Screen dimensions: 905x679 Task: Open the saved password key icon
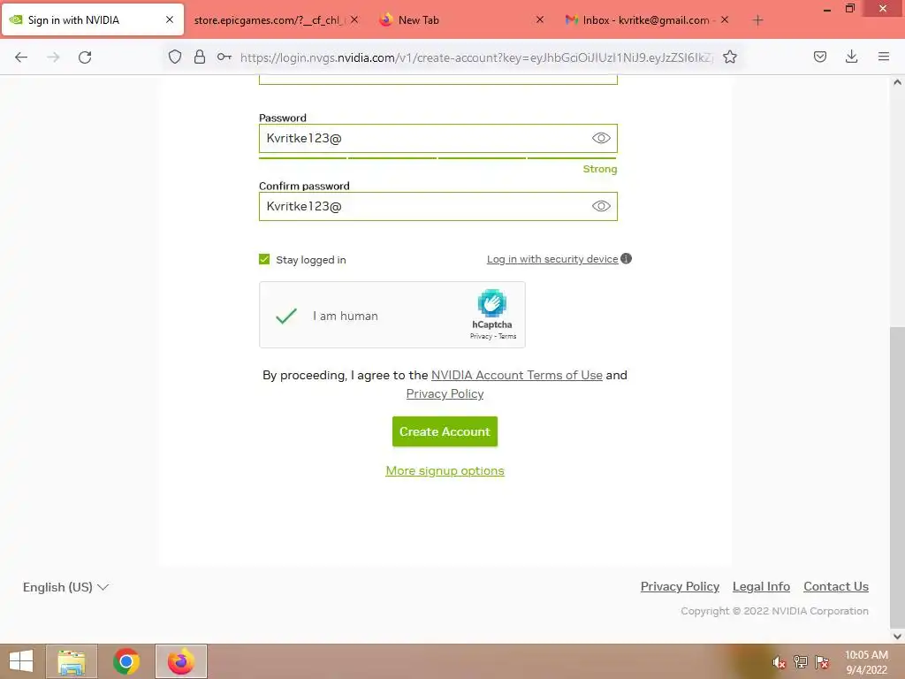tap(224, 57)
